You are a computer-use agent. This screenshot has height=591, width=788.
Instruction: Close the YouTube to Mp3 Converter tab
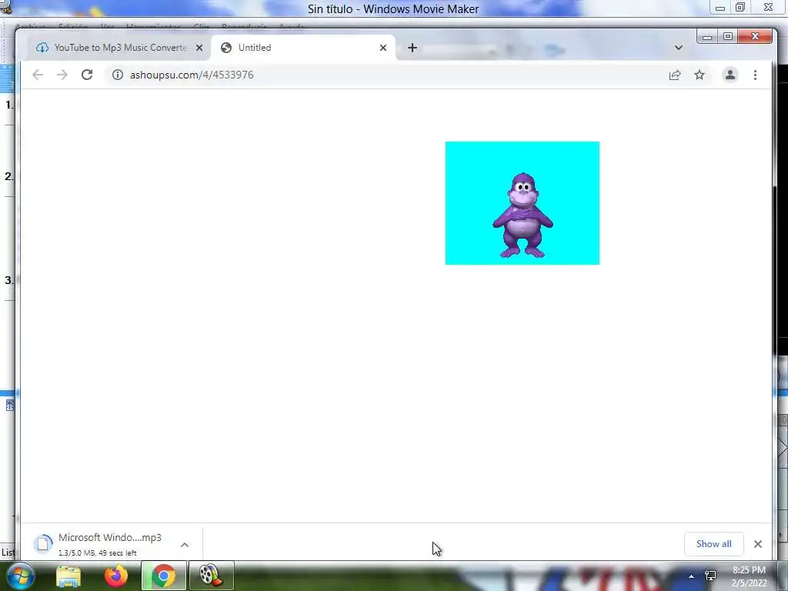[x=199, y=48]
